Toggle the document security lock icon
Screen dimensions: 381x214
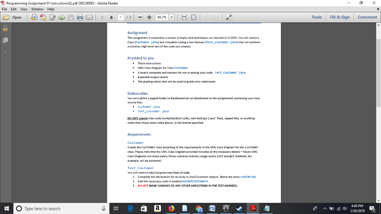(x=5, y=29)
